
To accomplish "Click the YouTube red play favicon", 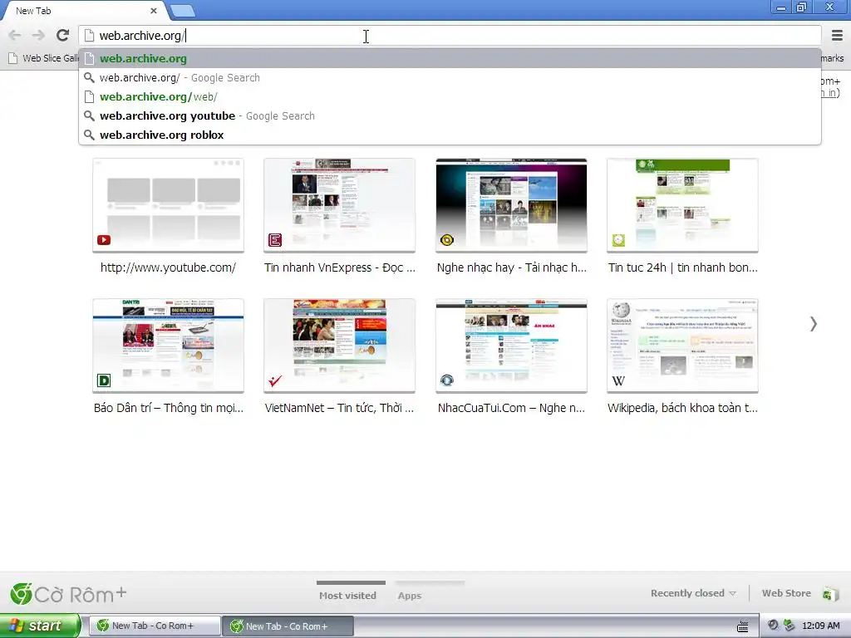I will tap(104, 240).
